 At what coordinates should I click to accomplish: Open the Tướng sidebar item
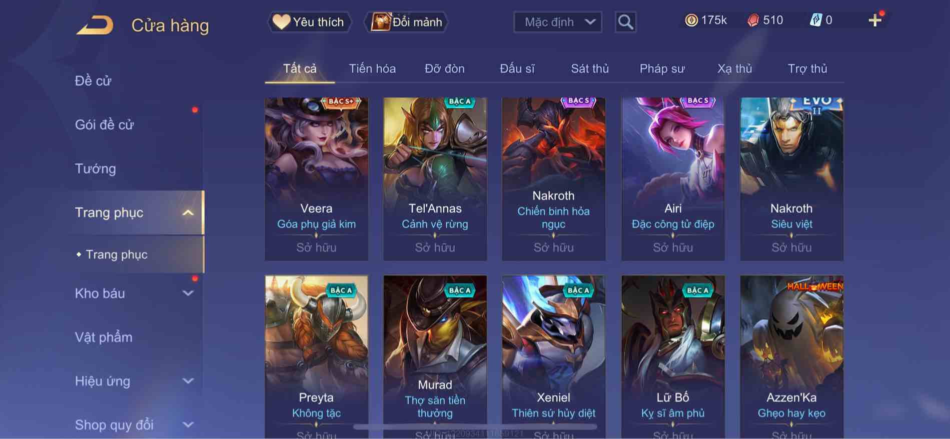(x=95, y=168)
